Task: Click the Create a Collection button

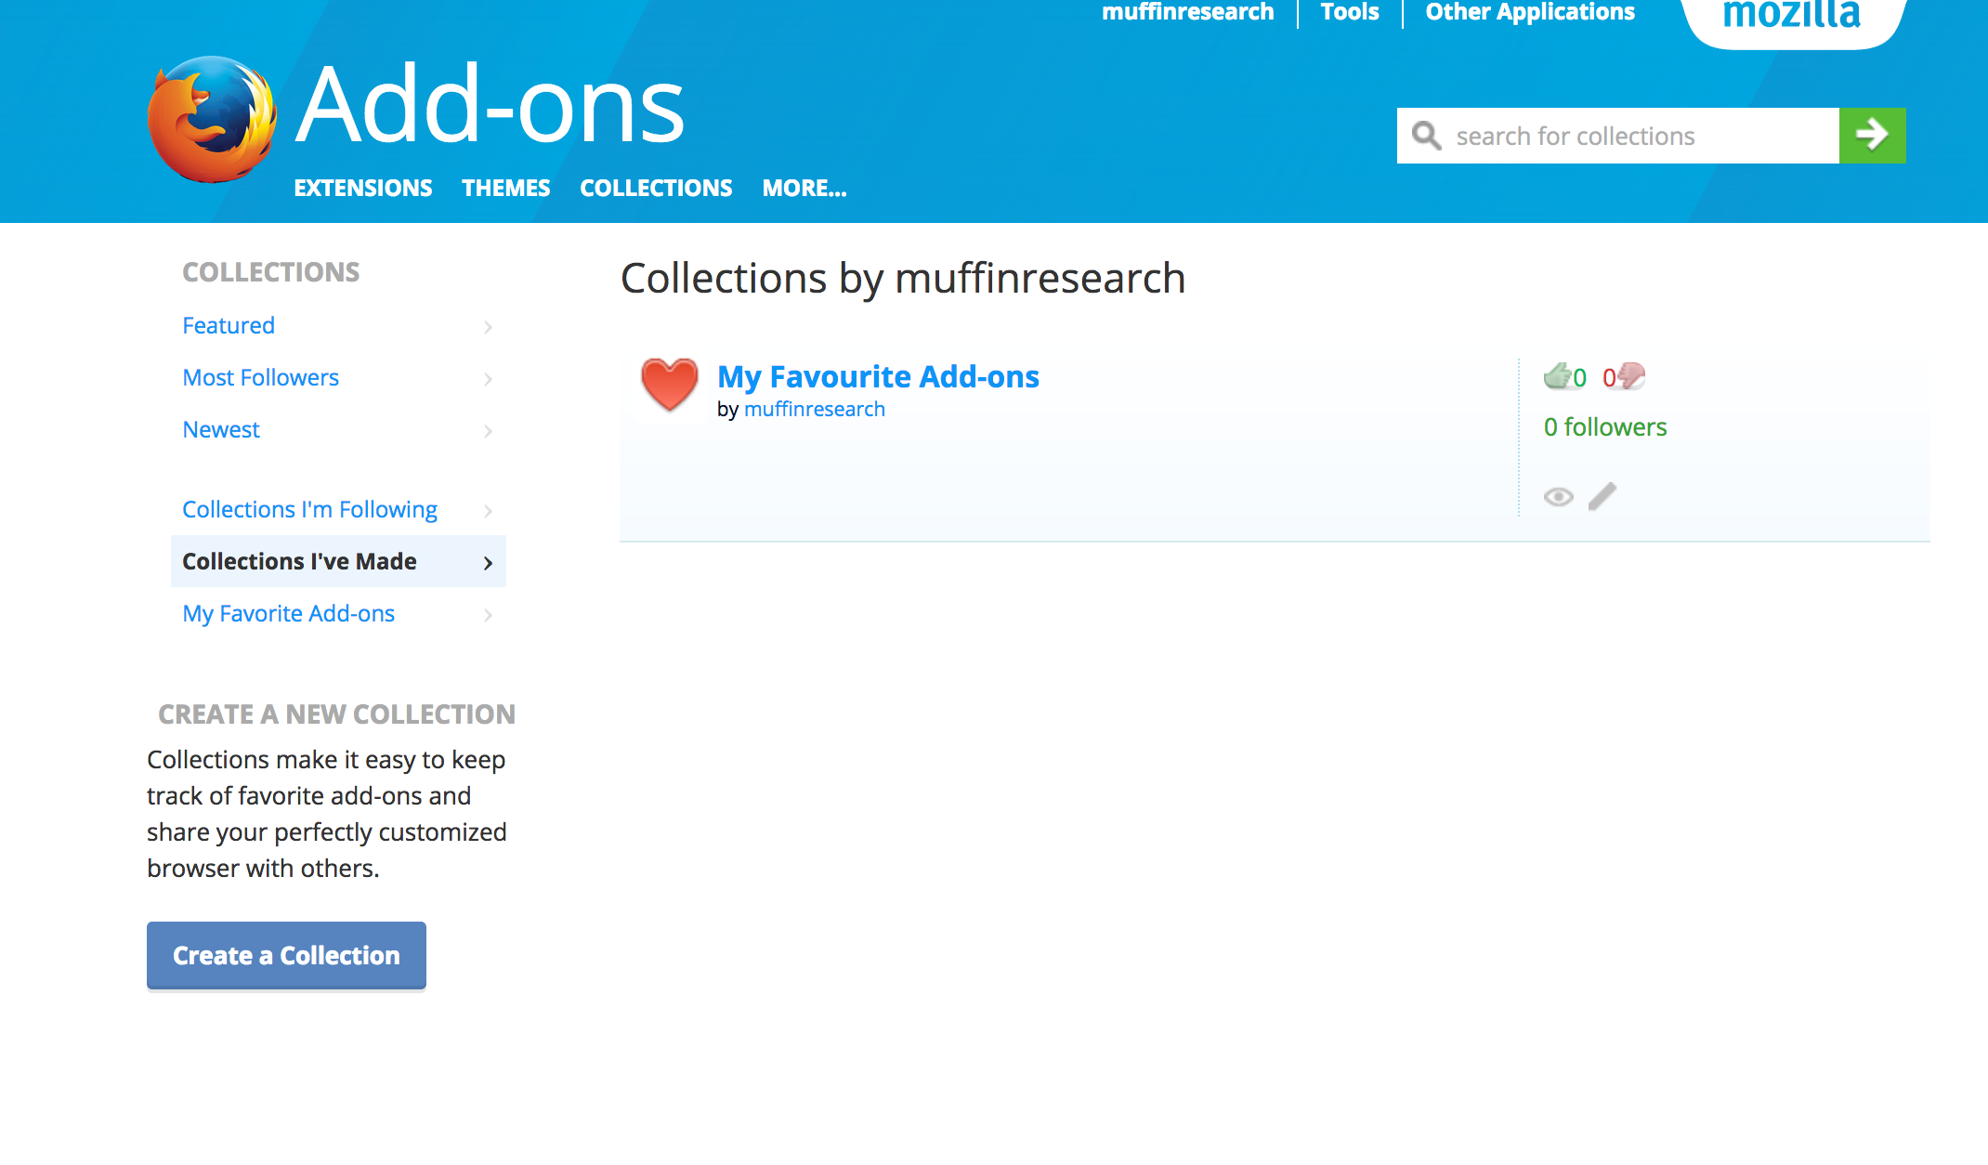Action: click(x=286, y=955)
